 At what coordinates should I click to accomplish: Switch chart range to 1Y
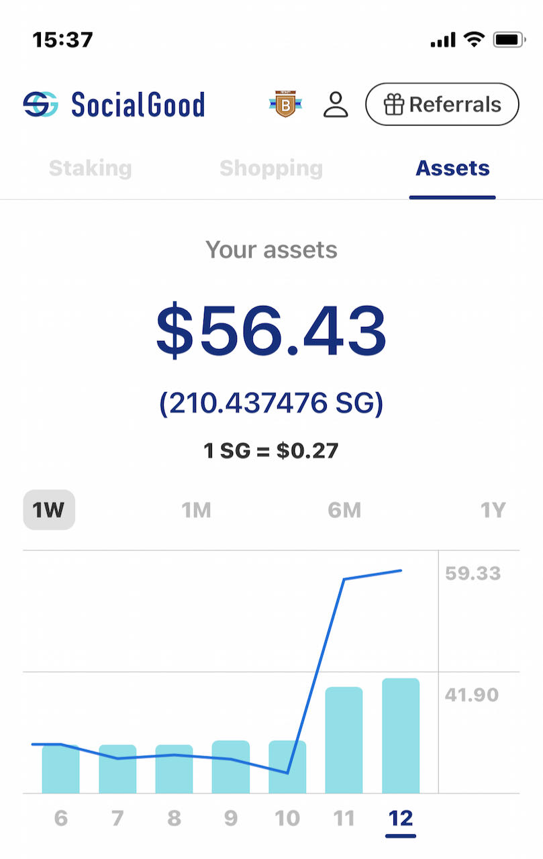pyautogui.click(x=493, y=511)
